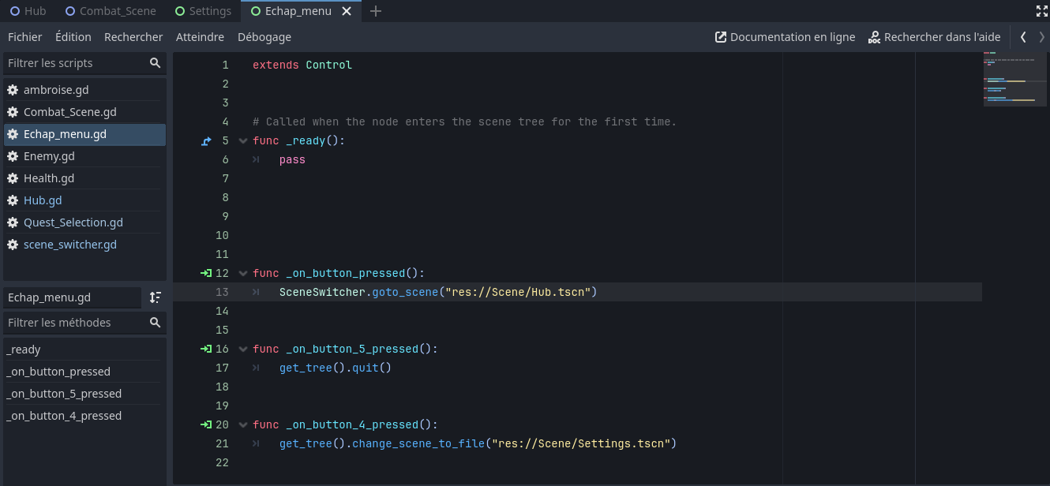Open Combat_Scene.gd in the script list
Viewport: 1050px width, 486px height.
[x=84, y=112]
